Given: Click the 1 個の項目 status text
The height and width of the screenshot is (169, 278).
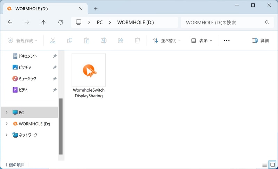Looking at the screenshot, I should pos(15,165).
